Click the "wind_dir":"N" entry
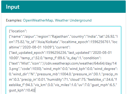 (23, 74)
